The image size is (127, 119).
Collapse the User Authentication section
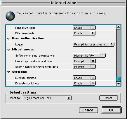click(x=8, y=39)
